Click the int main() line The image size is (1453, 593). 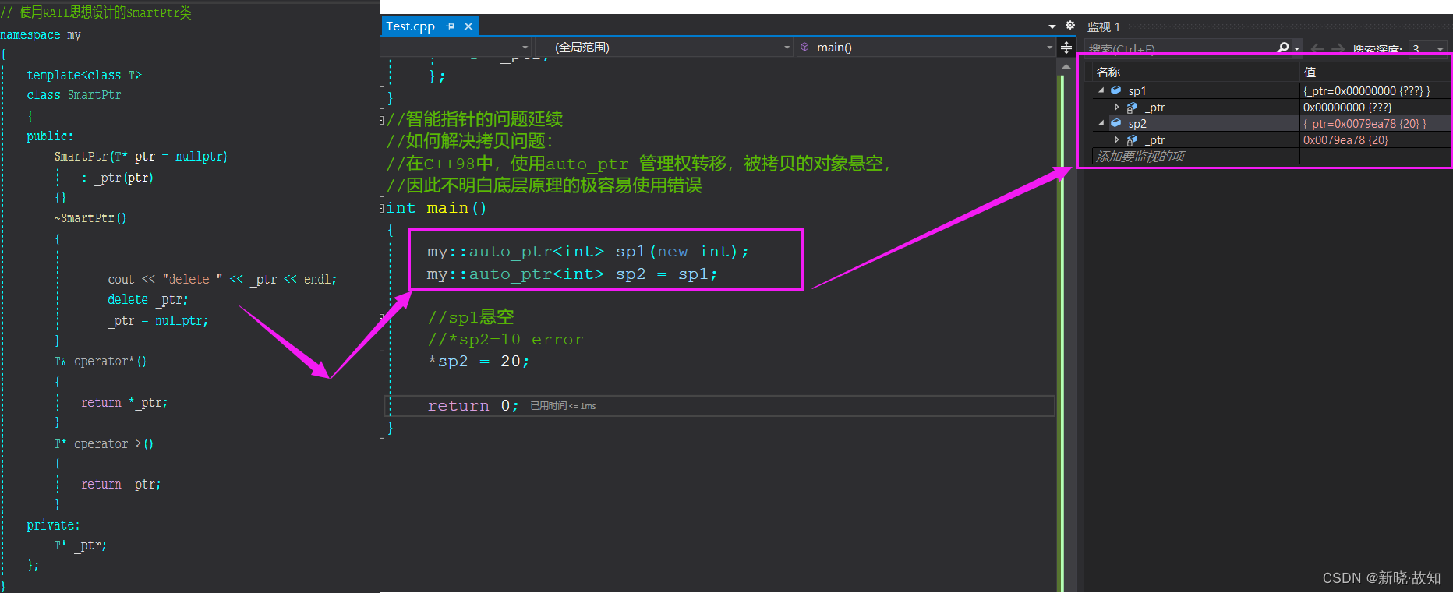pyautogui.click(x=437, y=208)
